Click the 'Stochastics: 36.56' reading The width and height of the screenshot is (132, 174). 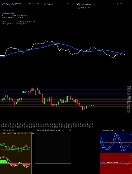pos(8,13)
